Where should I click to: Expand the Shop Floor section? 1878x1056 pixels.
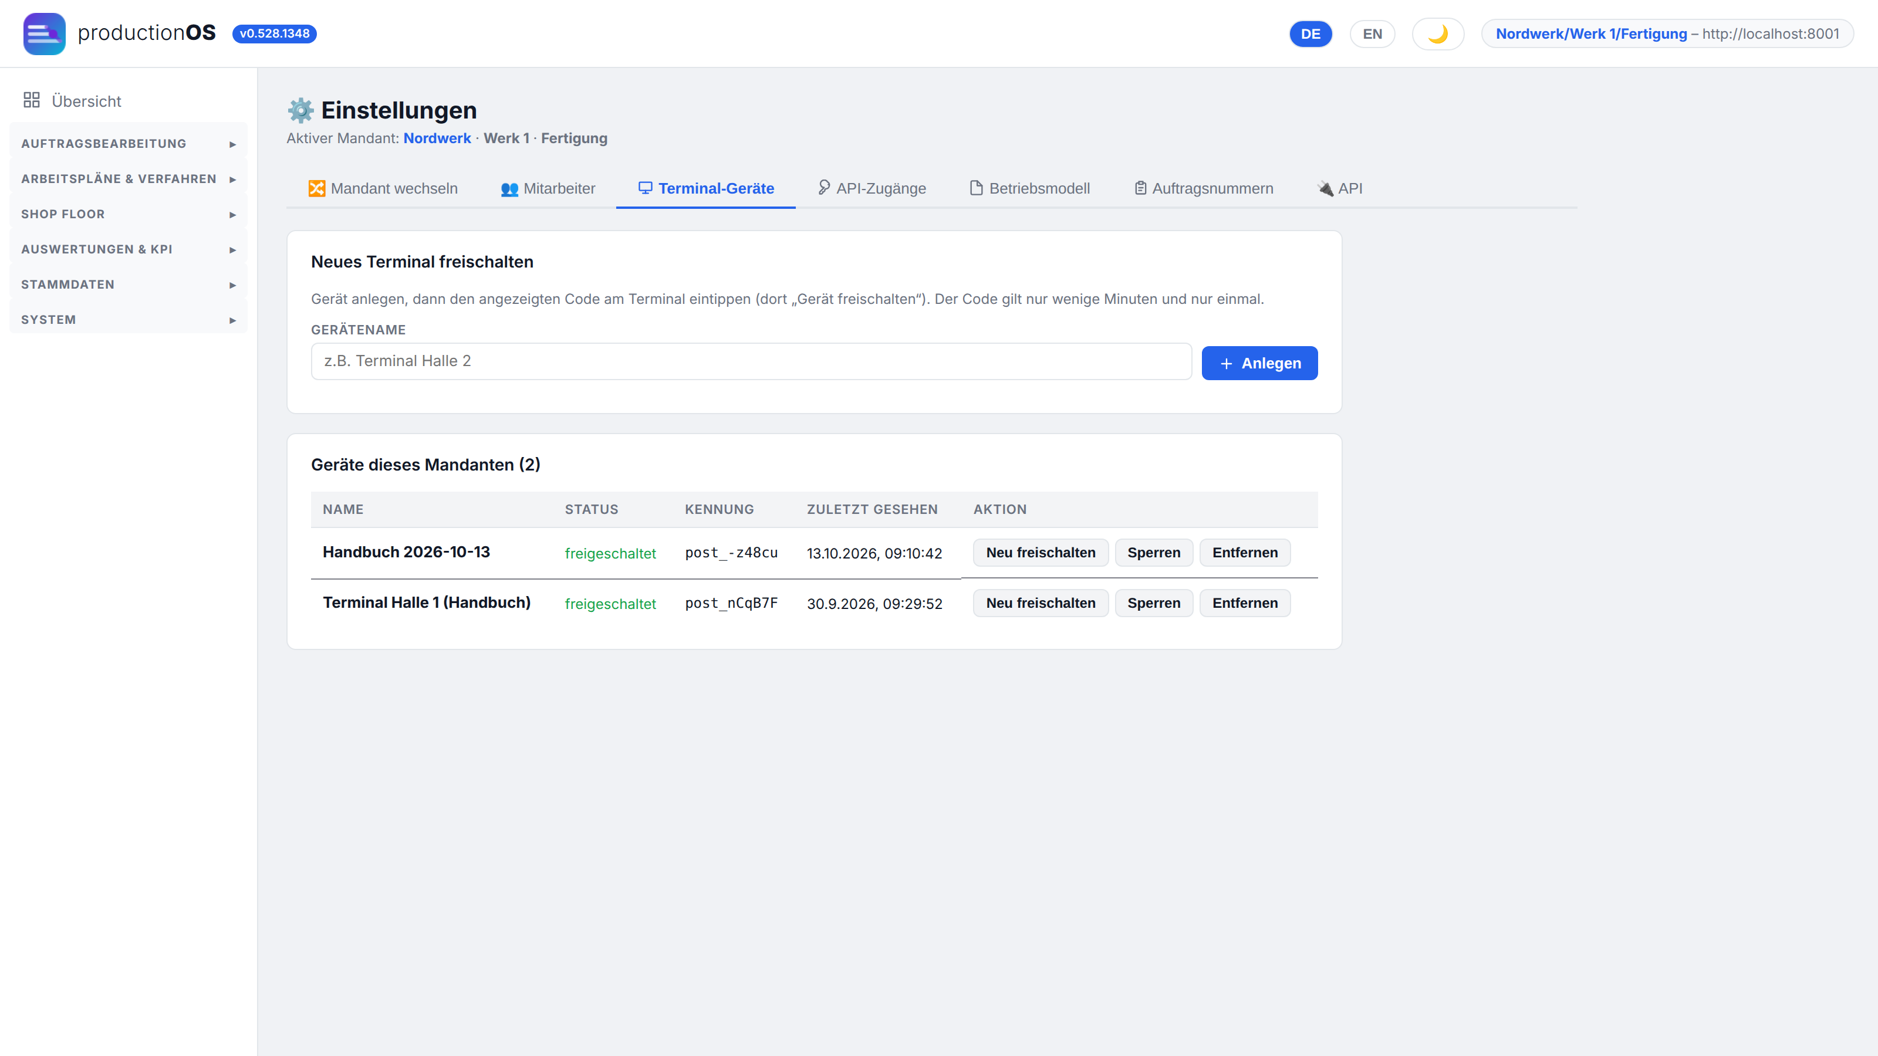point(129,214)
